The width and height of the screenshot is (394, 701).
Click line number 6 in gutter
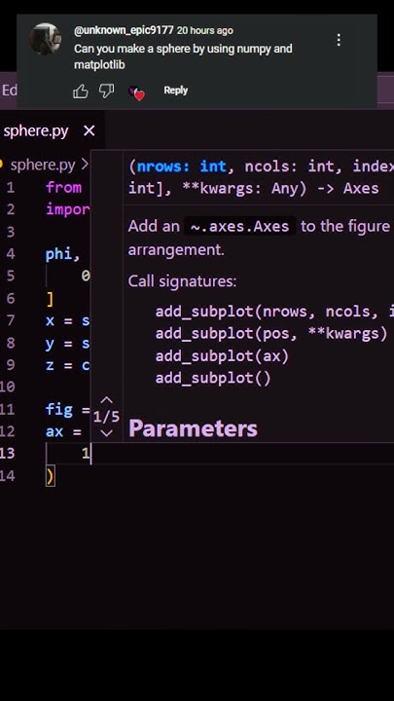point(11,298)
